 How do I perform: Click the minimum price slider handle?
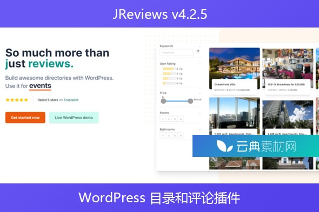[x=163, y=101]
